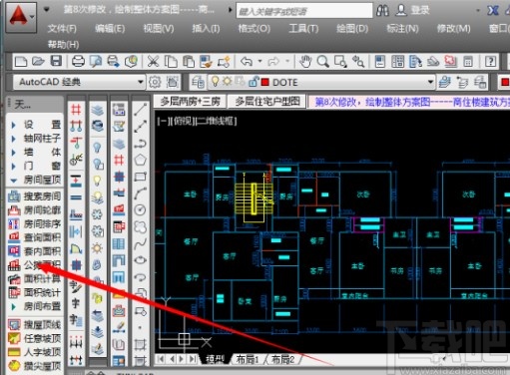
Task: Open the Quick Access toolbar dropdown arrow
Action: point(47,9)
